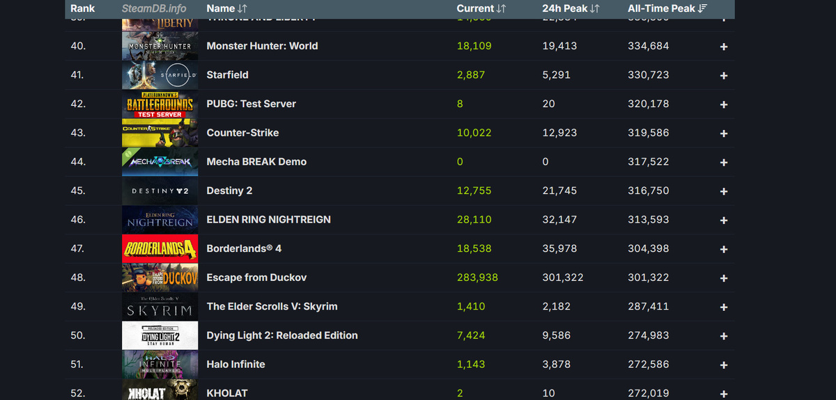Viewport: 836px width, 400px height.
Task: Add Escape from Duckov using plus icon
Action: 724,278
